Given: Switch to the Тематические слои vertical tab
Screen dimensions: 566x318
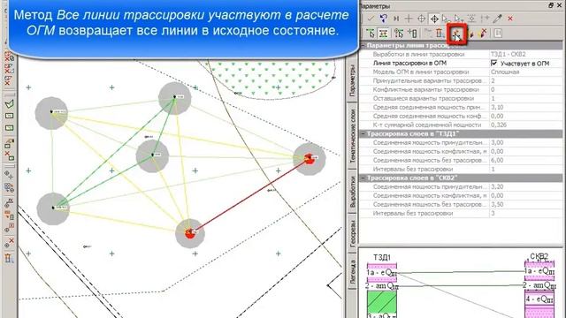Looking at the screenshot, I should click(x=352, y=135).
